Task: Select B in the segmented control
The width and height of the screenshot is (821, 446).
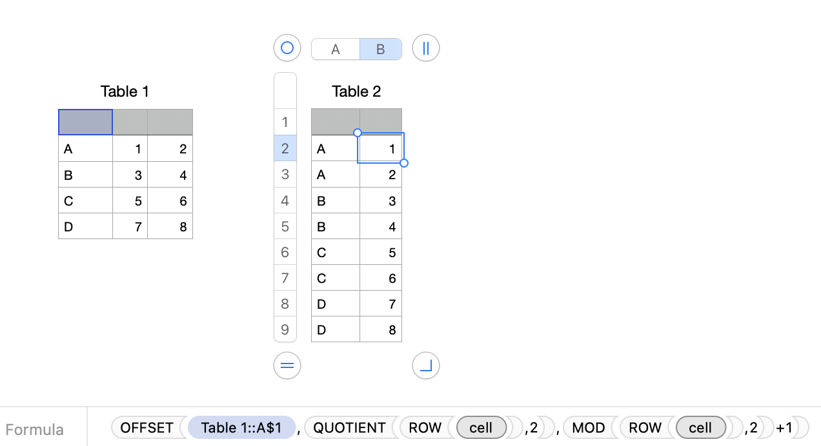Action: coord(380,48)
